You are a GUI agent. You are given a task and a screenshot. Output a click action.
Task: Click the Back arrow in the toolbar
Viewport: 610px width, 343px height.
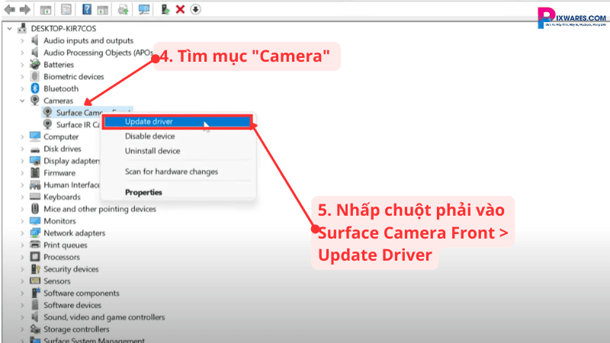(x=8, y=9)
